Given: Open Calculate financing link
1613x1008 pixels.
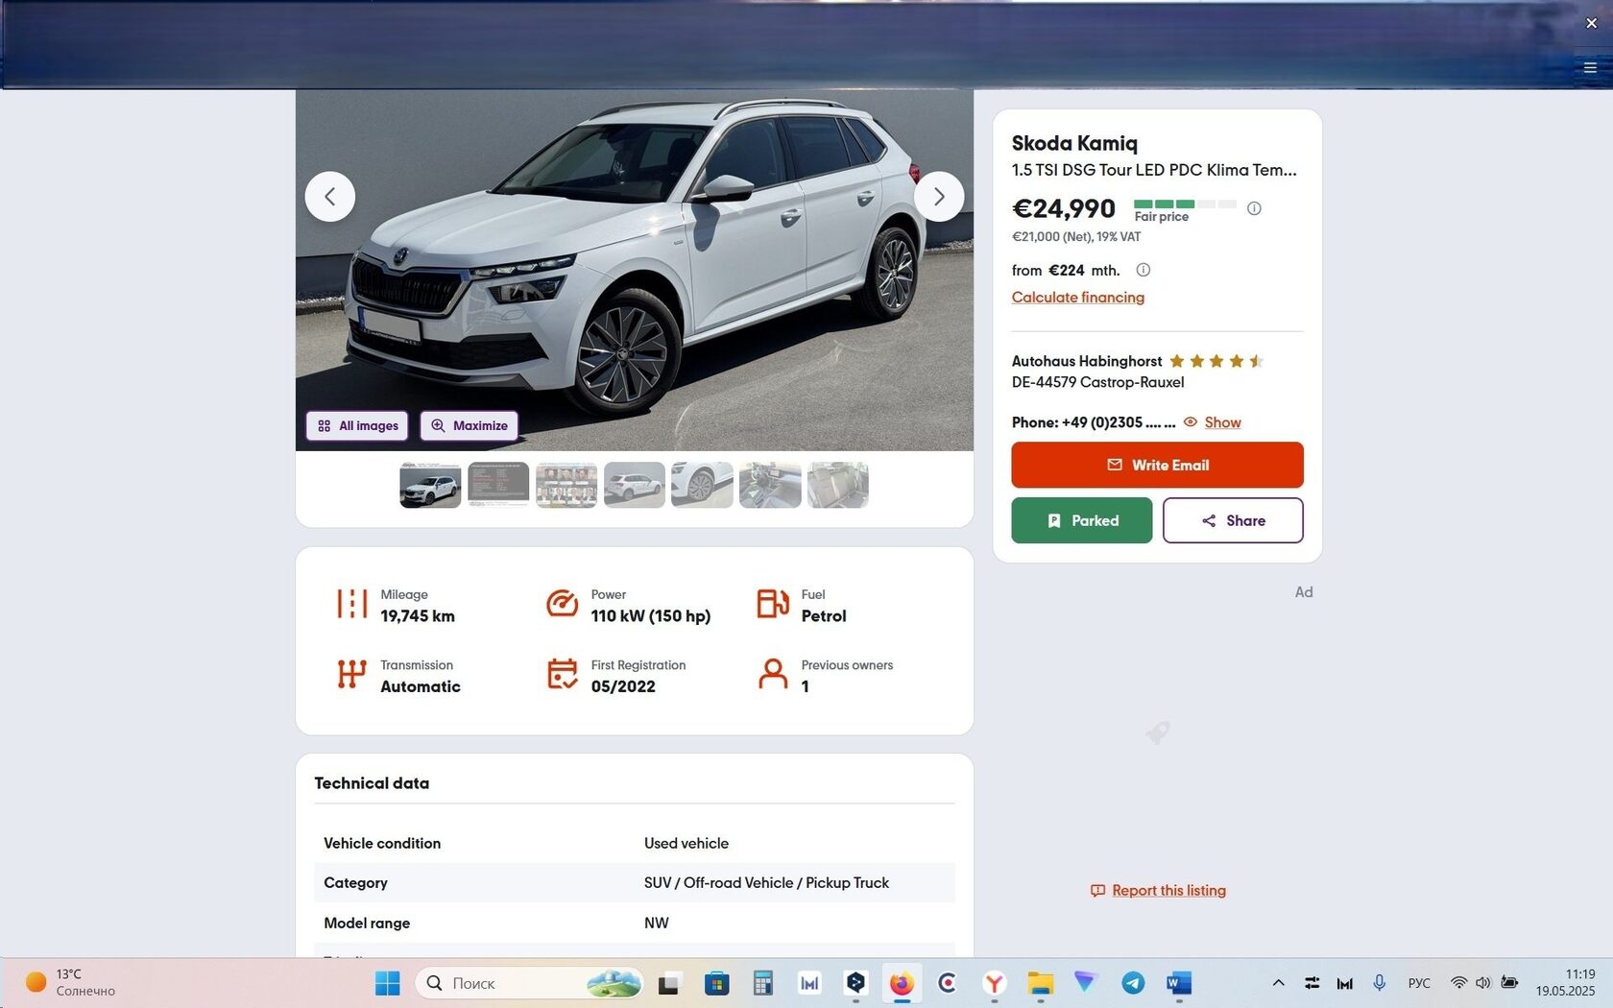Looking at the screenshot, I should click(x=1078, y=298).
